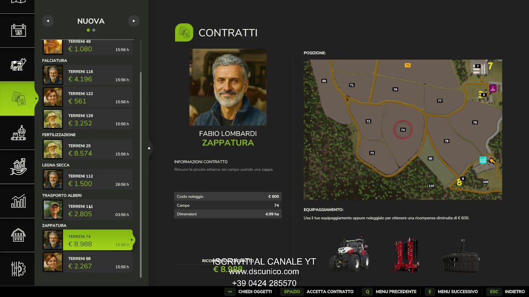529x297 pixels.
Task: Click the Dimensioni 4.99 ha row
Action: point(228,214)
